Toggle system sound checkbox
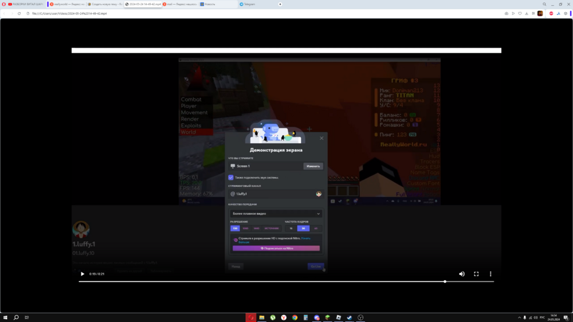 coord(230,178)
